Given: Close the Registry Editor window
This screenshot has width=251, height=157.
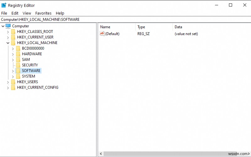Looking at the screenshot, I should point(245,5).
